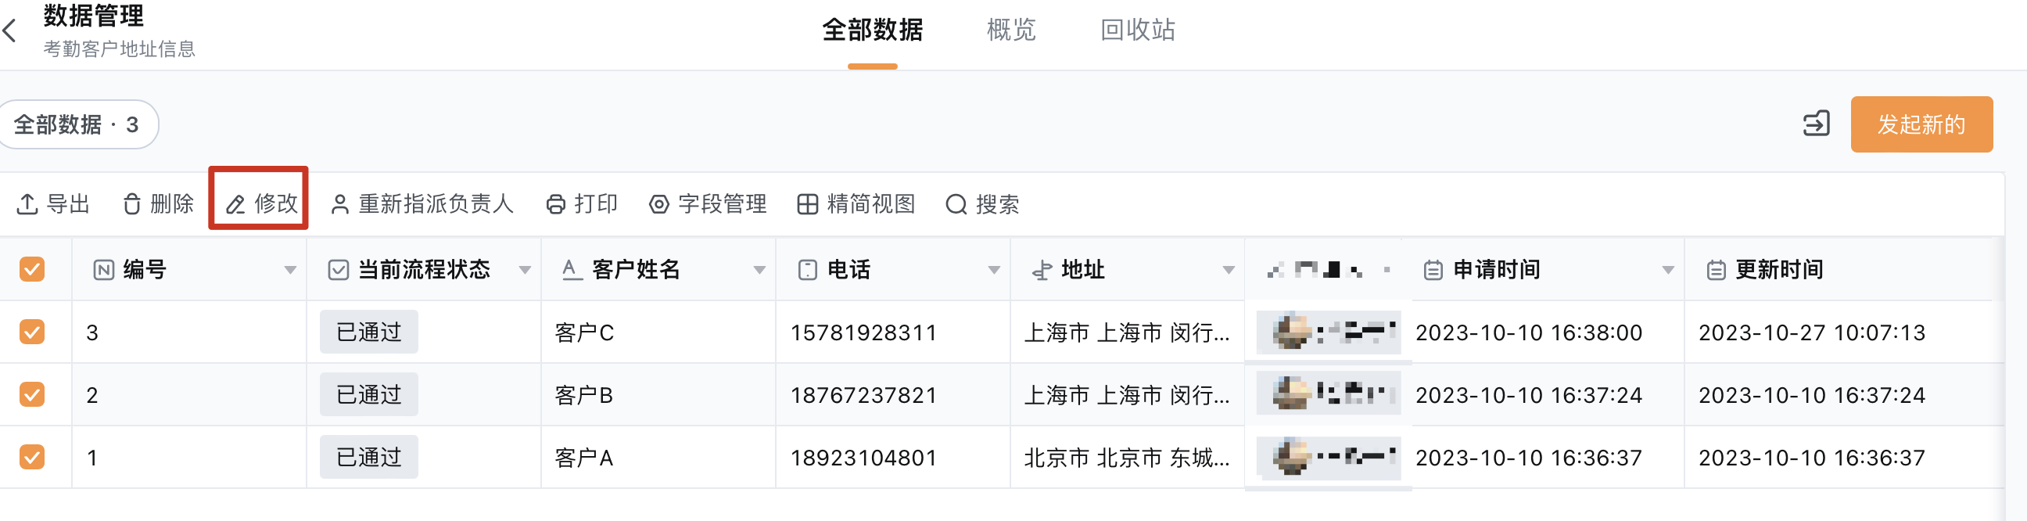Switch to 精简视图 grid icon

point(807,205)
